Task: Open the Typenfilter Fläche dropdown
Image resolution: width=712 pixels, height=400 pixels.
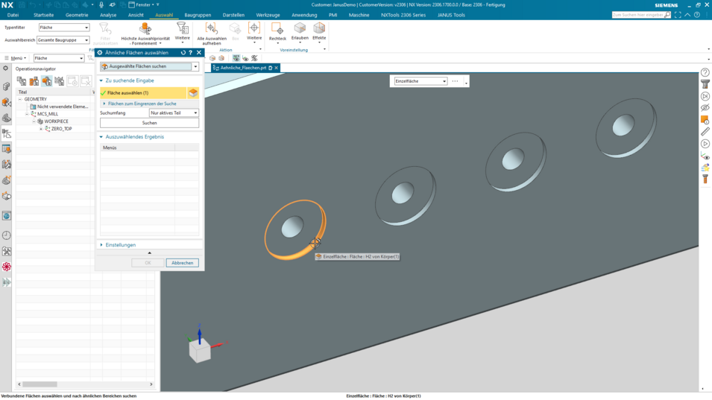Action: tap(64, 28)
